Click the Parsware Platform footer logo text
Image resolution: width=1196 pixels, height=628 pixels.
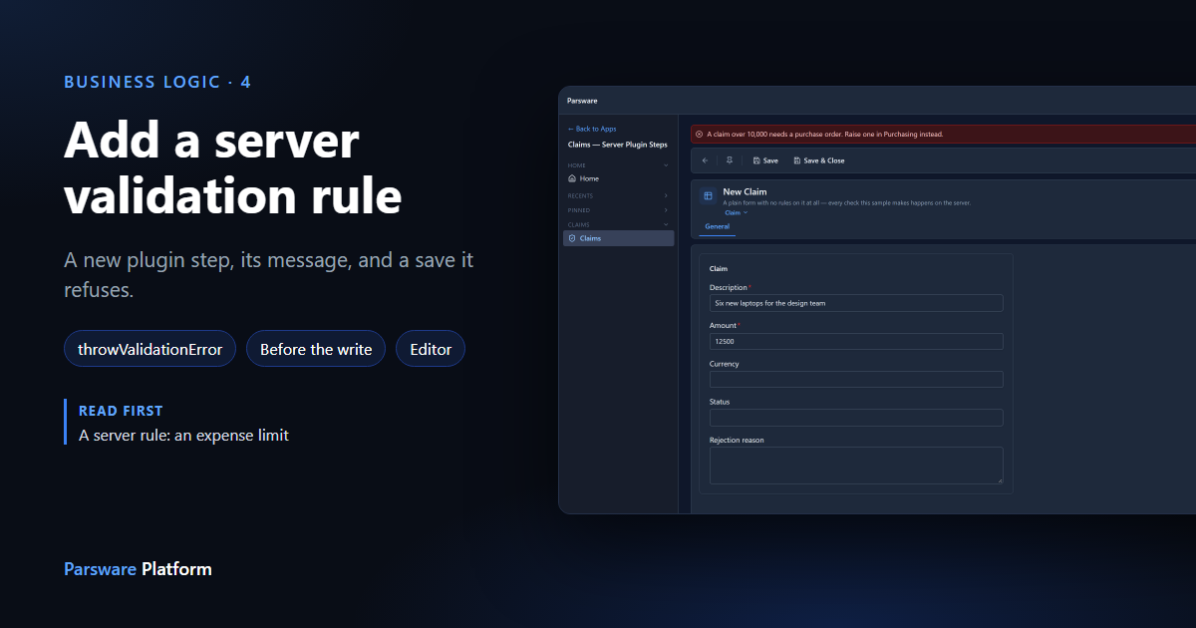pos(138,569)
